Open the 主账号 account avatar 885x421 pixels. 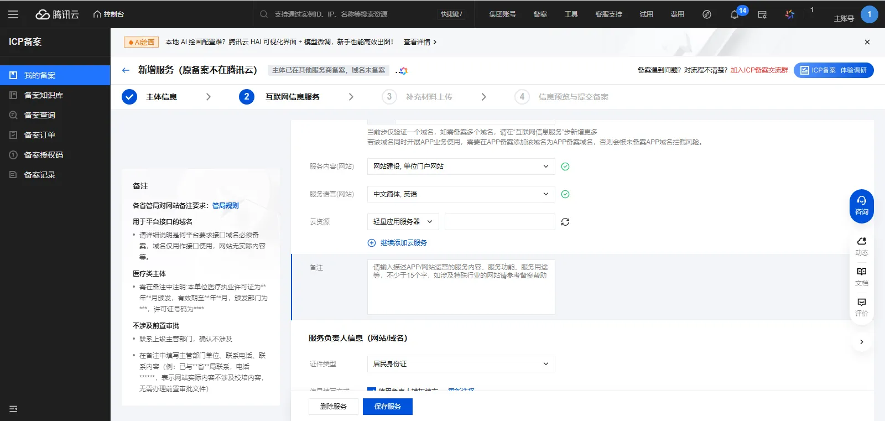click(870, 14)
